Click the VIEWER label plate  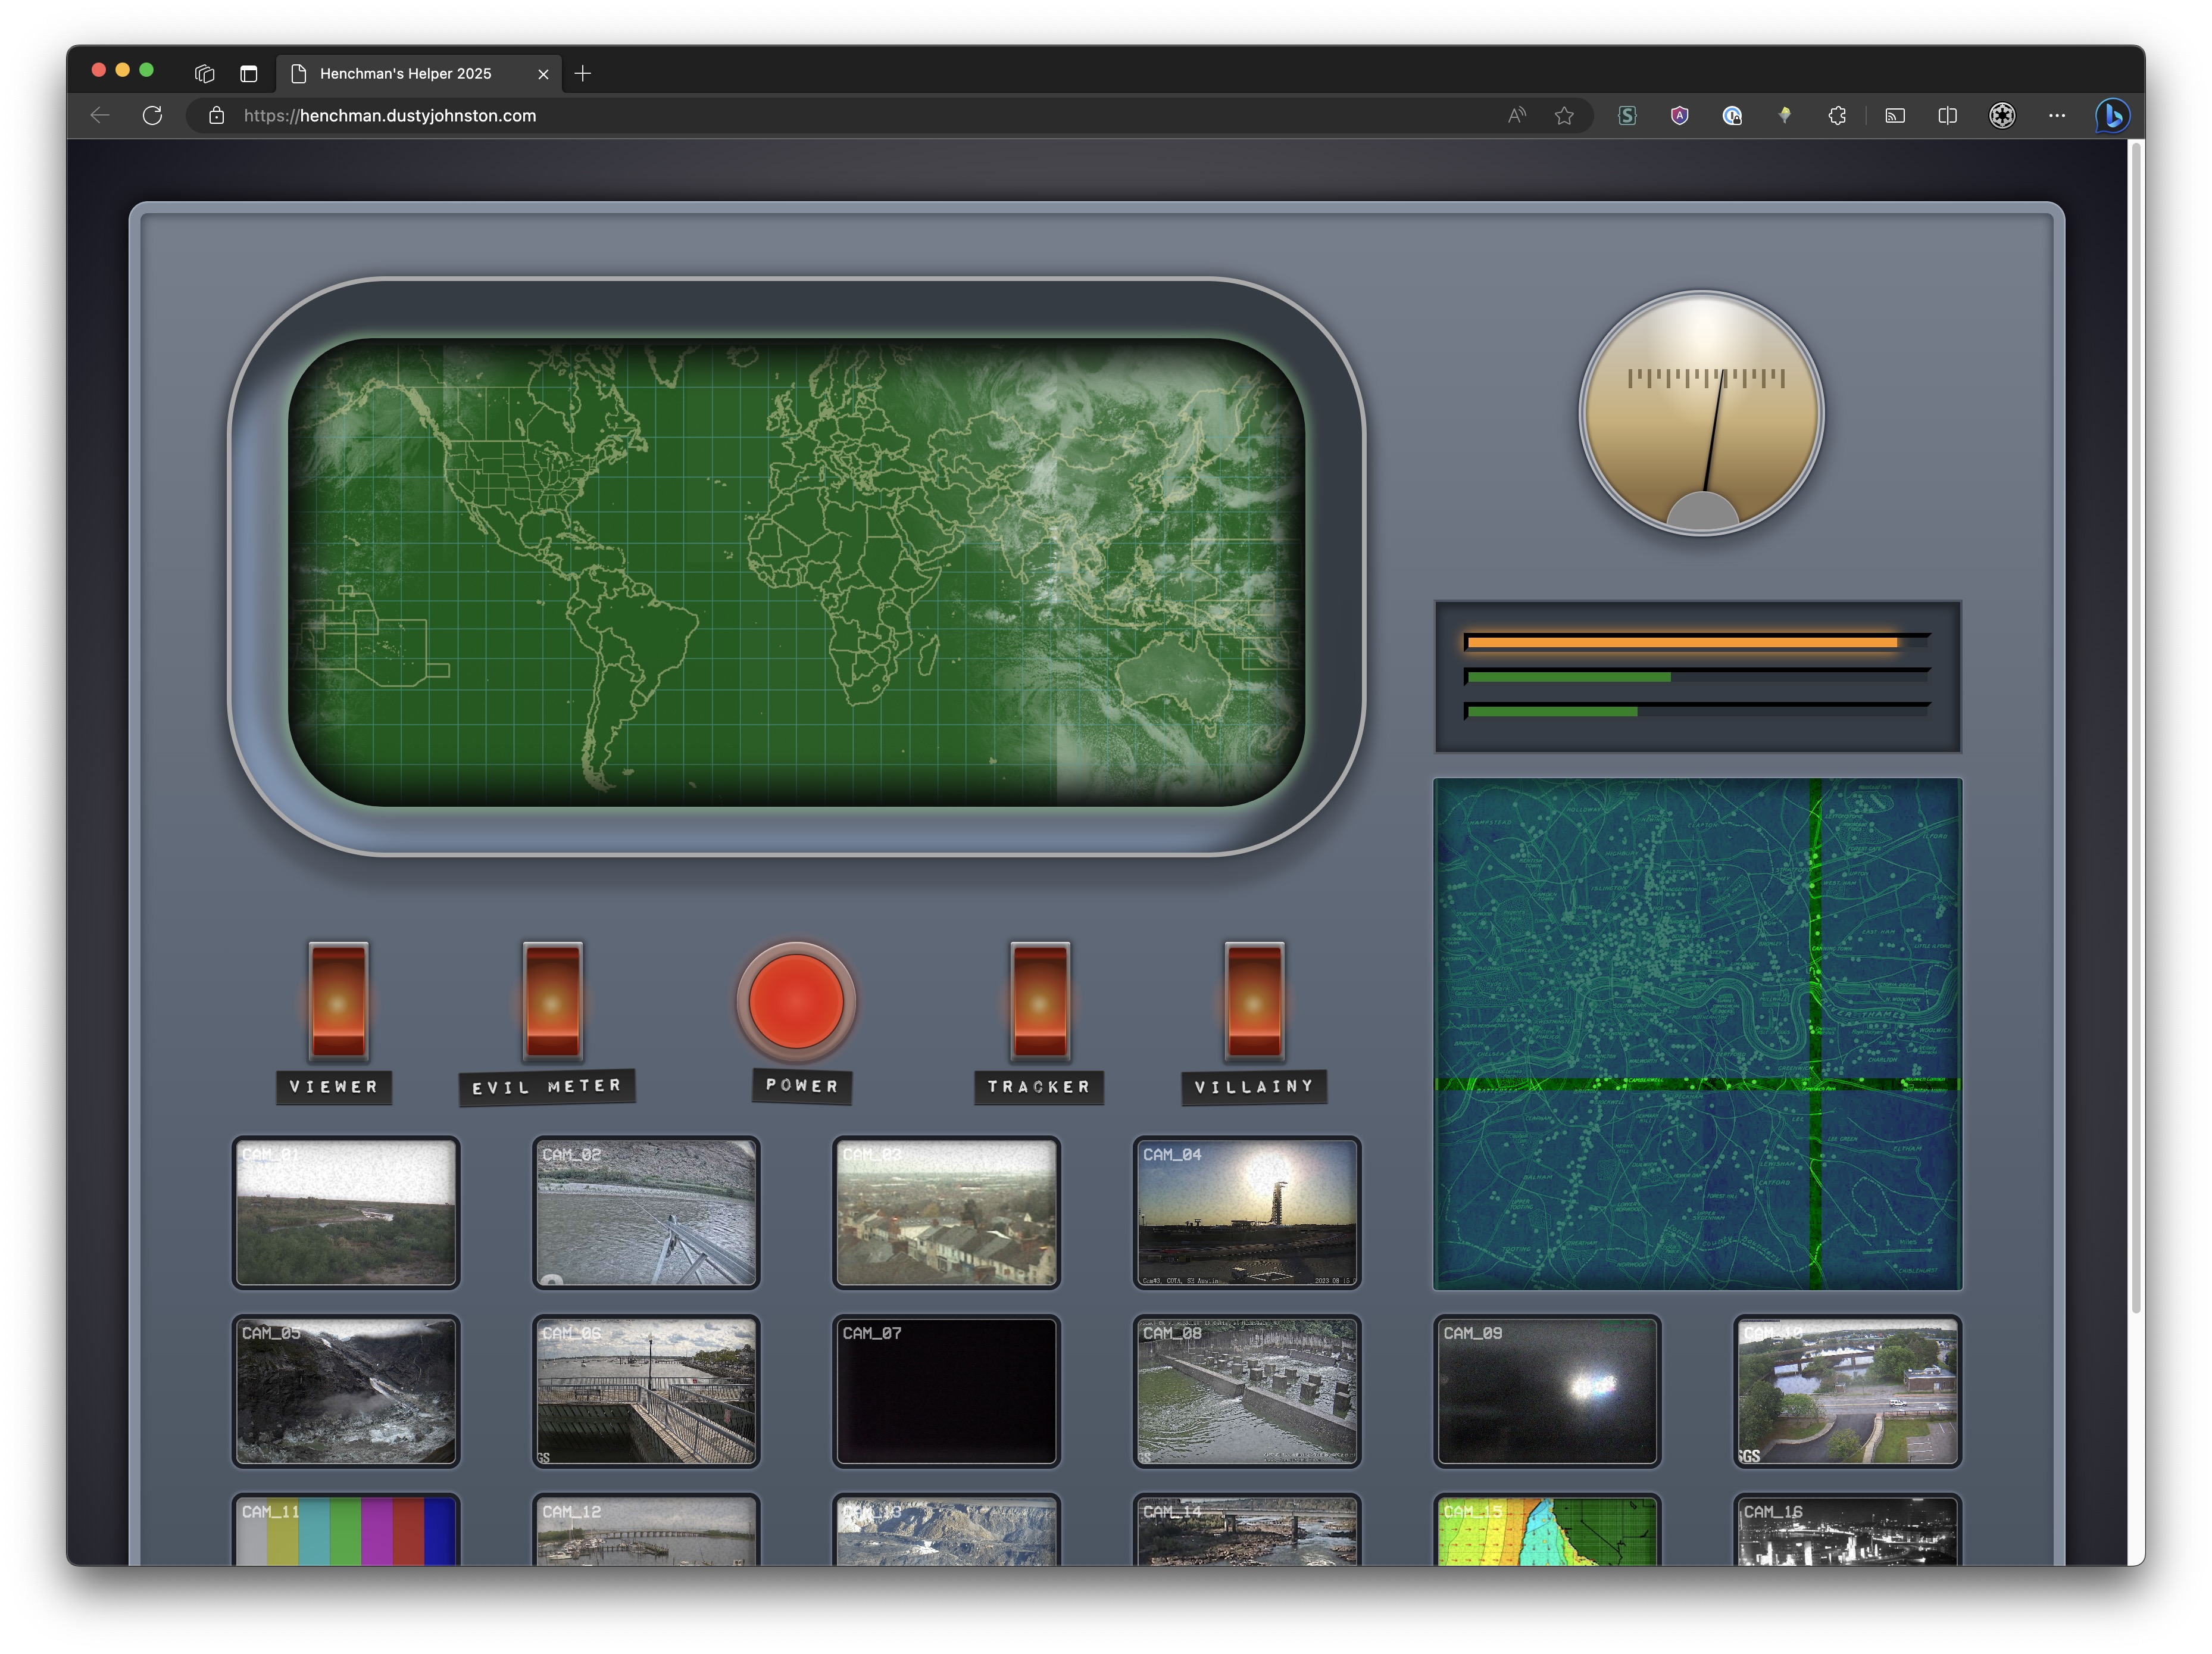(x=334, y=1087)
